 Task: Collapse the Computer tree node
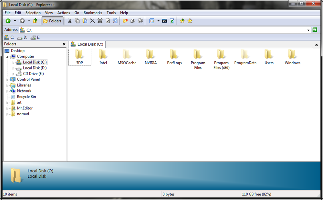pos(7,57)
